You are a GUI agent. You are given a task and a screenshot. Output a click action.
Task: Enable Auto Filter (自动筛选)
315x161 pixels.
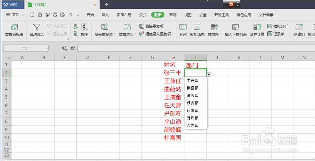coord(37,30)
